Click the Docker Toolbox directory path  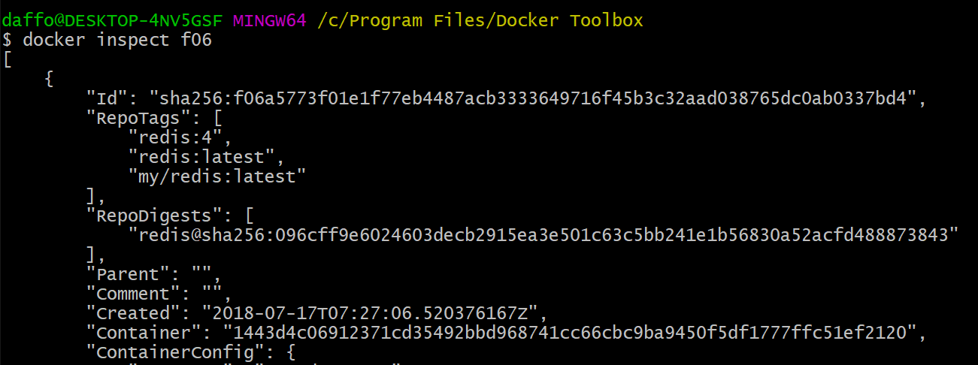(480, 20)
